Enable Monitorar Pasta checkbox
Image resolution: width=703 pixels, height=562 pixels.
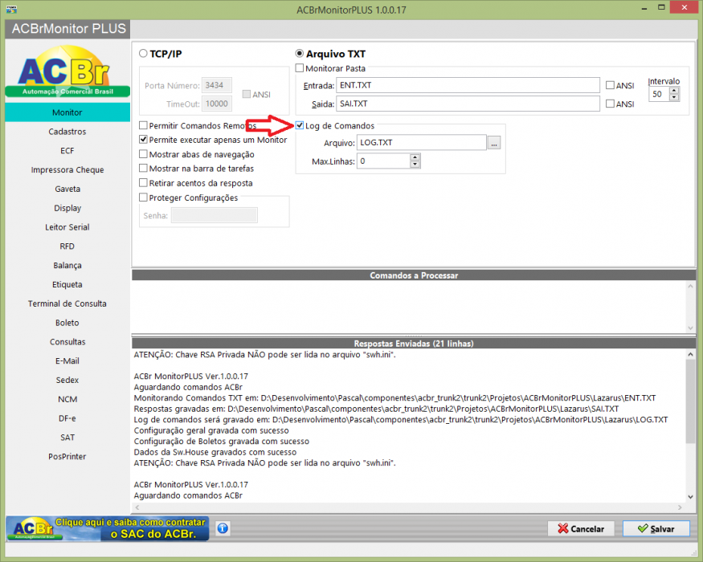point(300,68)
